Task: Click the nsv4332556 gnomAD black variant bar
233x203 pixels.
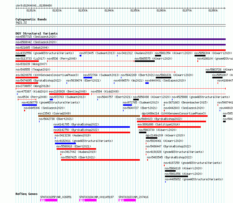Action: 20,56
